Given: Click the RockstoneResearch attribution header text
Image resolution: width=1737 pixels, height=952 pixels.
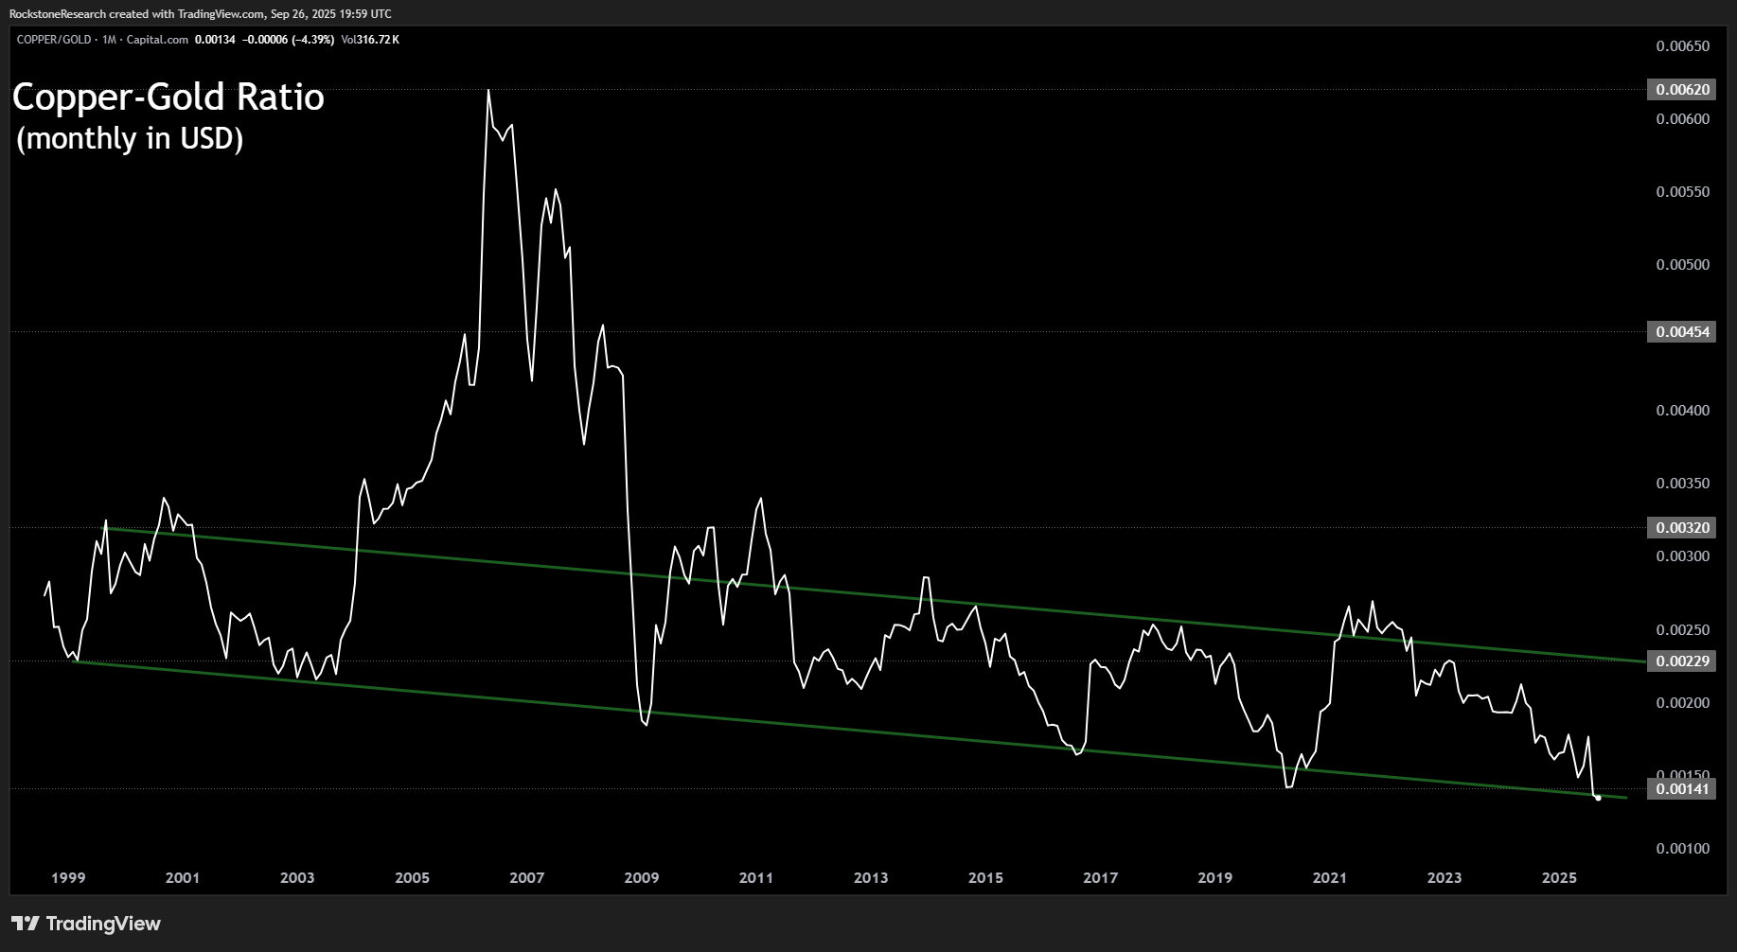Looking at the screenshot, I should pyautogui.click(x=199, y=14).
